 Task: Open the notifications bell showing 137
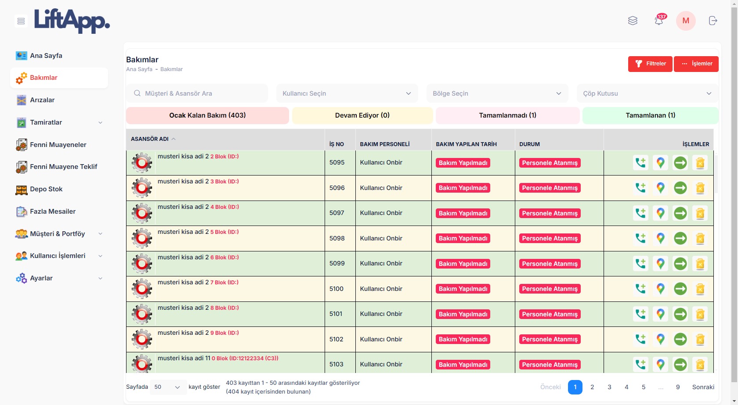click(x=658, y=21)
